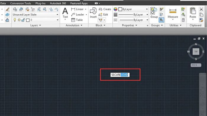
Task: Click the Paste clipboard icon
Action: (193, 13)
